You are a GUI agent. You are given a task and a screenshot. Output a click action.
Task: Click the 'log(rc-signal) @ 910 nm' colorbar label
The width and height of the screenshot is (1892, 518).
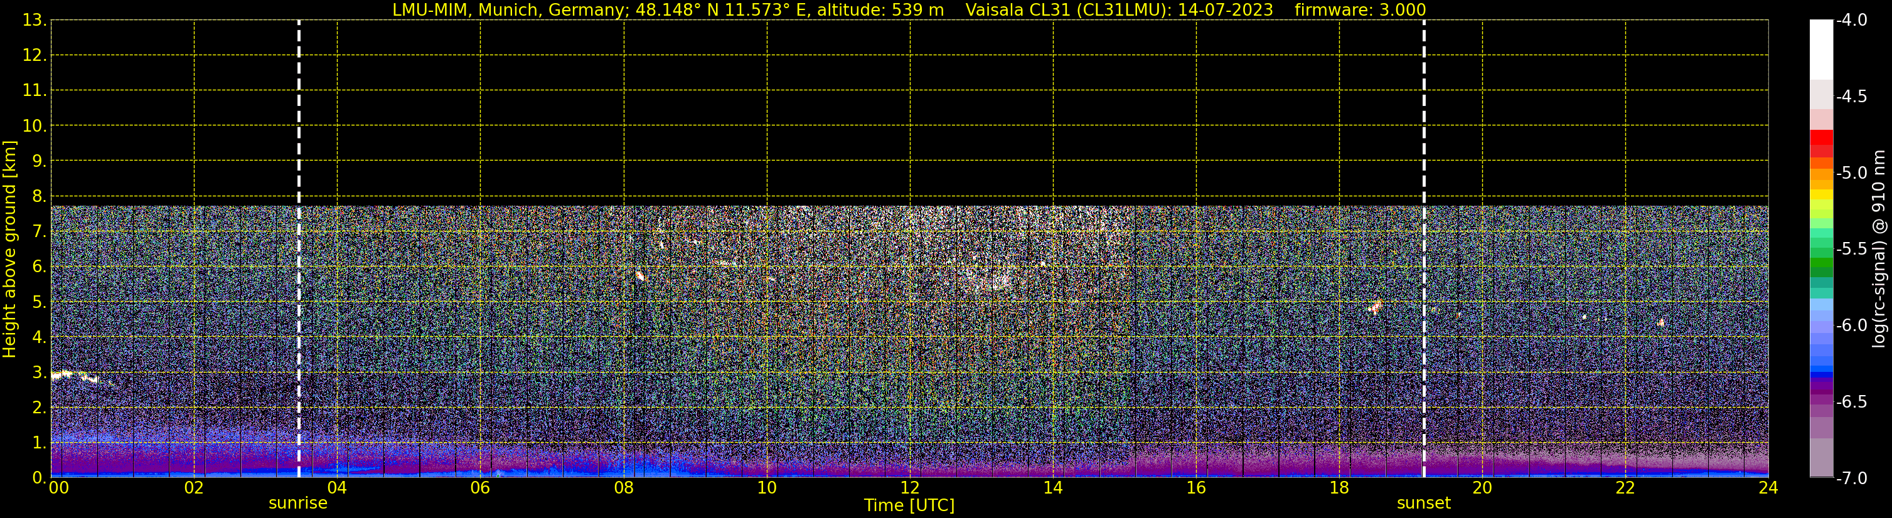pyautogui.click(x=1879, y=250)
